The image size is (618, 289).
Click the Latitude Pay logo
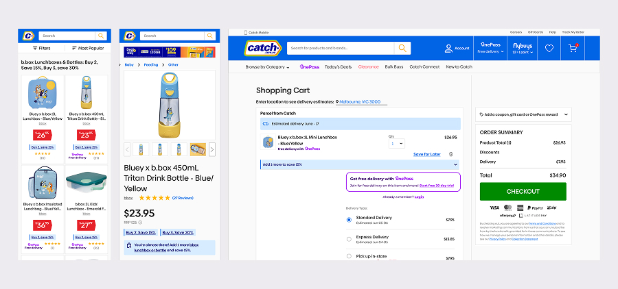click(x=532, y=216)
